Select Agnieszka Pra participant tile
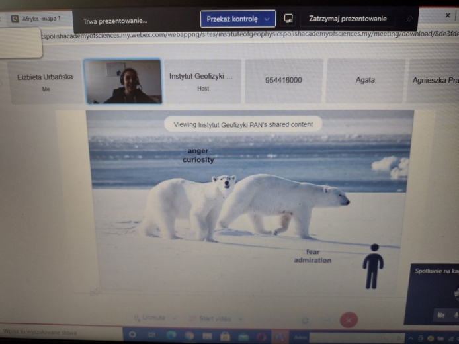The width and height of the screenshot is (459, 344). (x=434, y=80)
